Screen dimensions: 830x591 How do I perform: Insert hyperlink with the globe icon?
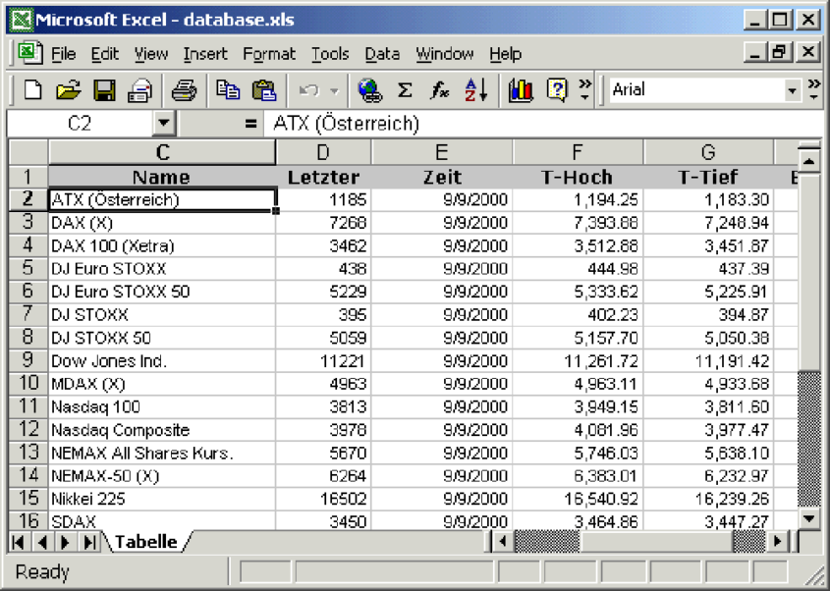(x=369, y=90)
